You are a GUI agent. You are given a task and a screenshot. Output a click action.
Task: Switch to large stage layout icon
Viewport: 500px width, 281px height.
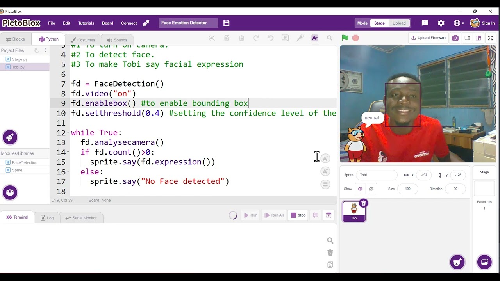479,38
